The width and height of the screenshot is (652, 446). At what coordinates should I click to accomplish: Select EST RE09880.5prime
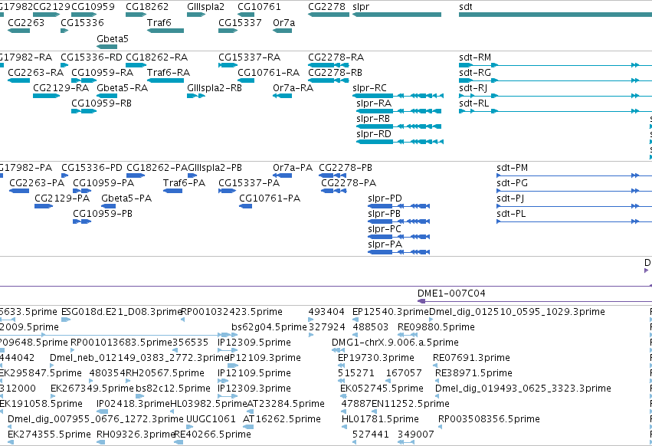point(436,327)
